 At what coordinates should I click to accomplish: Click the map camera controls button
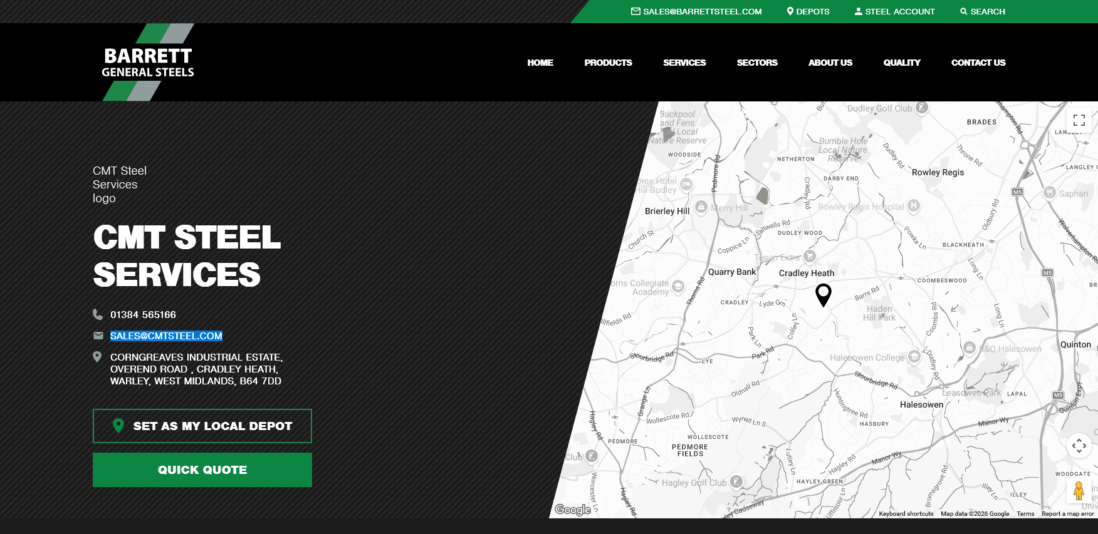pyautogui.click(x=1079, y=446)
